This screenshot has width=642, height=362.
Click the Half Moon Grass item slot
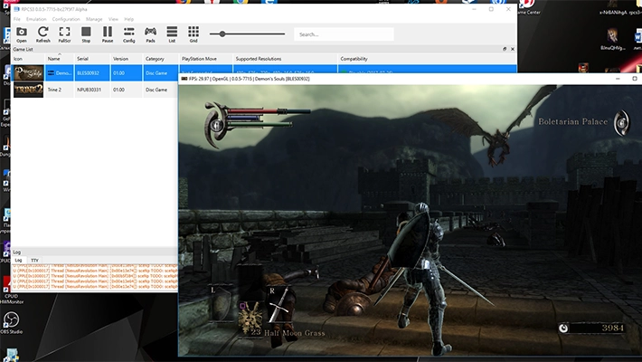tap(251, 319)
